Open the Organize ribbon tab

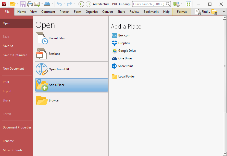92,12
